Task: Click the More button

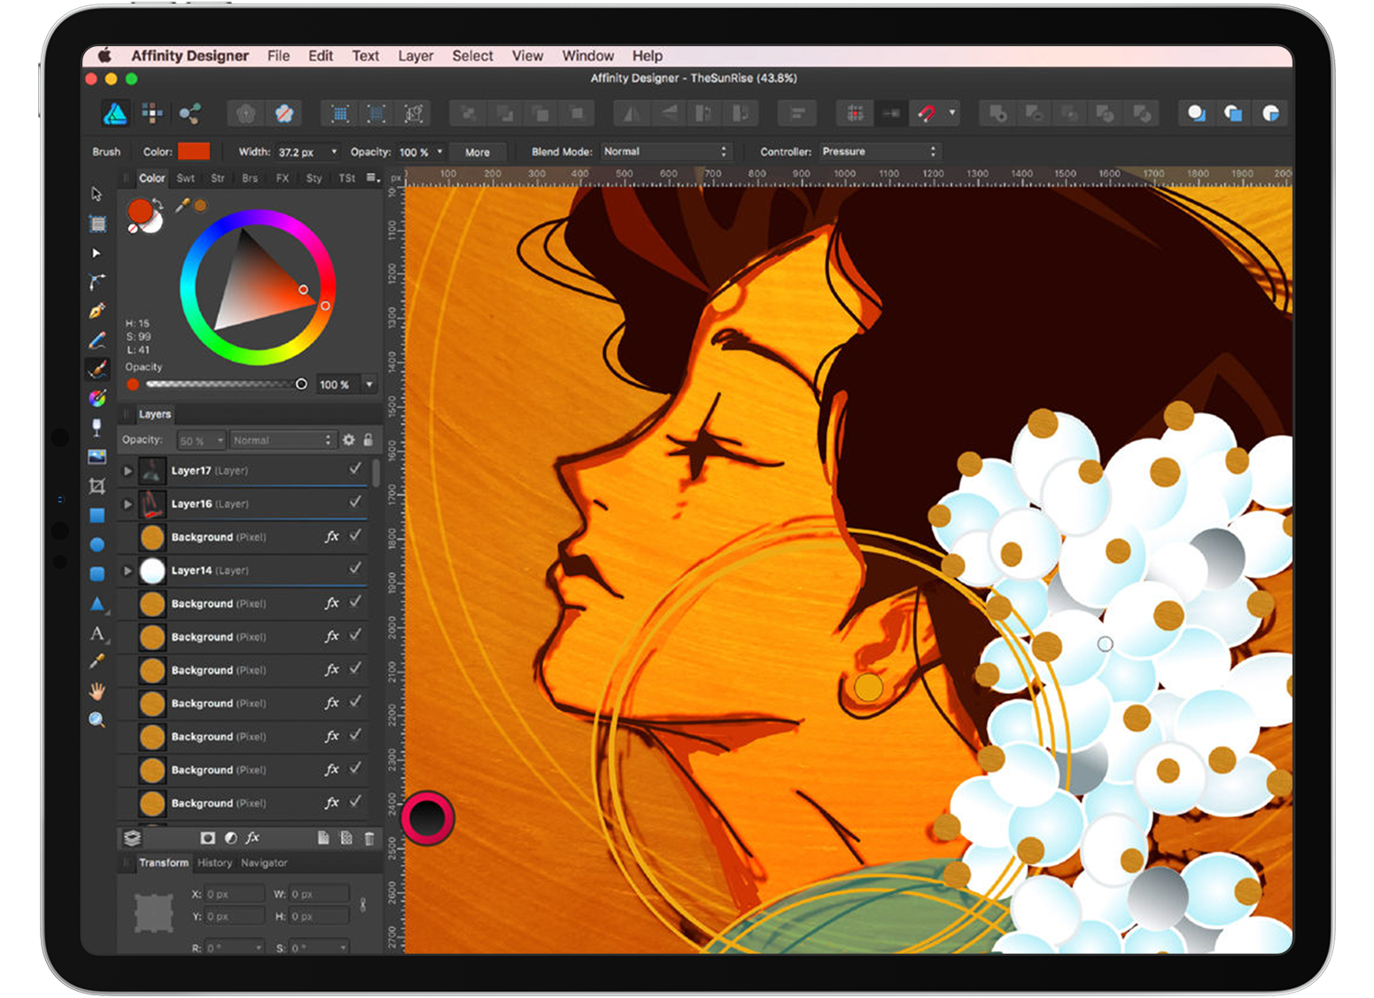Action: [x=477, y=152]
